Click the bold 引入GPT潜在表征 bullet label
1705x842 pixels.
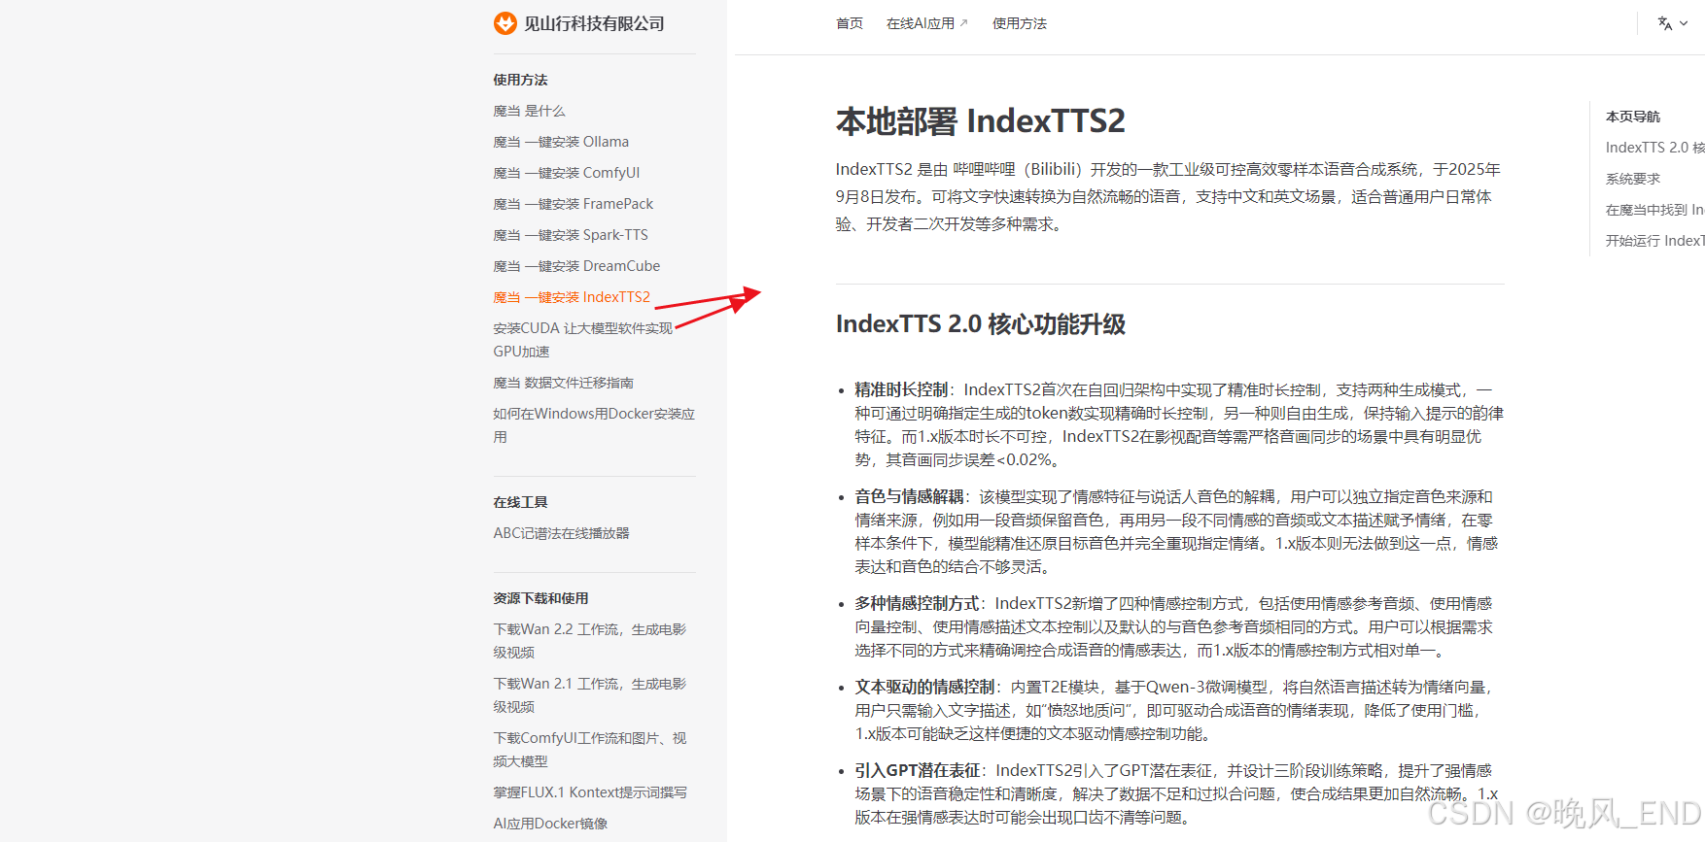917,770
